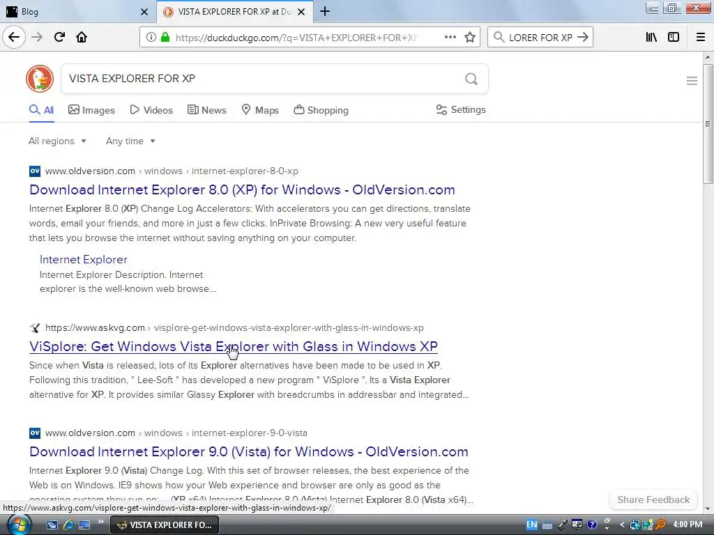Go back using the browser back arrow
Screen dimensions: 714x535
coord(14,37)
